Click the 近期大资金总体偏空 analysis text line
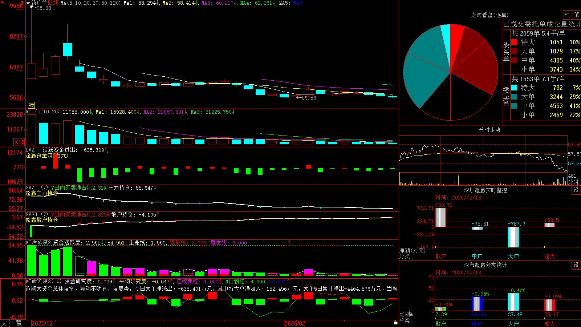The height and width of the screenshot is (327, 581). point(212,288)
